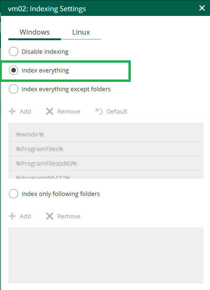Viewport: 210px width, 290px height.
Task: Select the %ProgramFiles(x86)% list entry
Action: 106,163
